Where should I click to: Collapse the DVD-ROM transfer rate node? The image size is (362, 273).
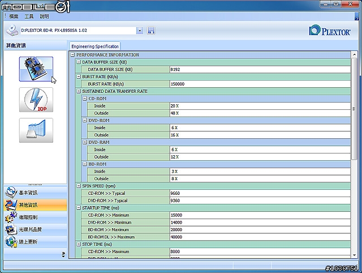(85, 120)
